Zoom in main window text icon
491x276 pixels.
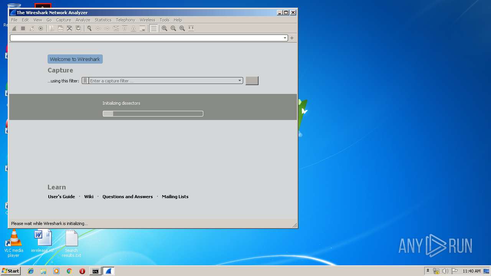(165, 28)
